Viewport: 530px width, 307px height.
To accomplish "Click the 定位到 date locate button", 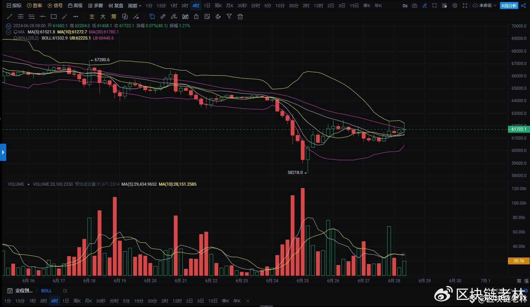I will tap(20, 291).
